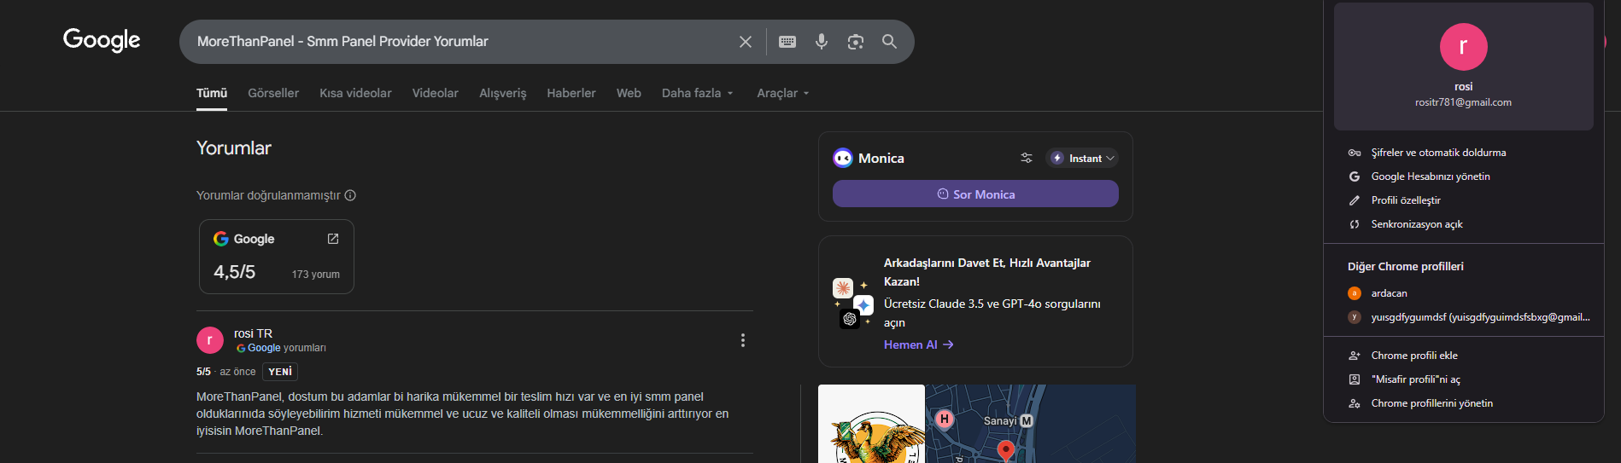Click the manage Chrome profiles icon
Viewport: 1621px width, 463px height.
tap(1355, 403)
